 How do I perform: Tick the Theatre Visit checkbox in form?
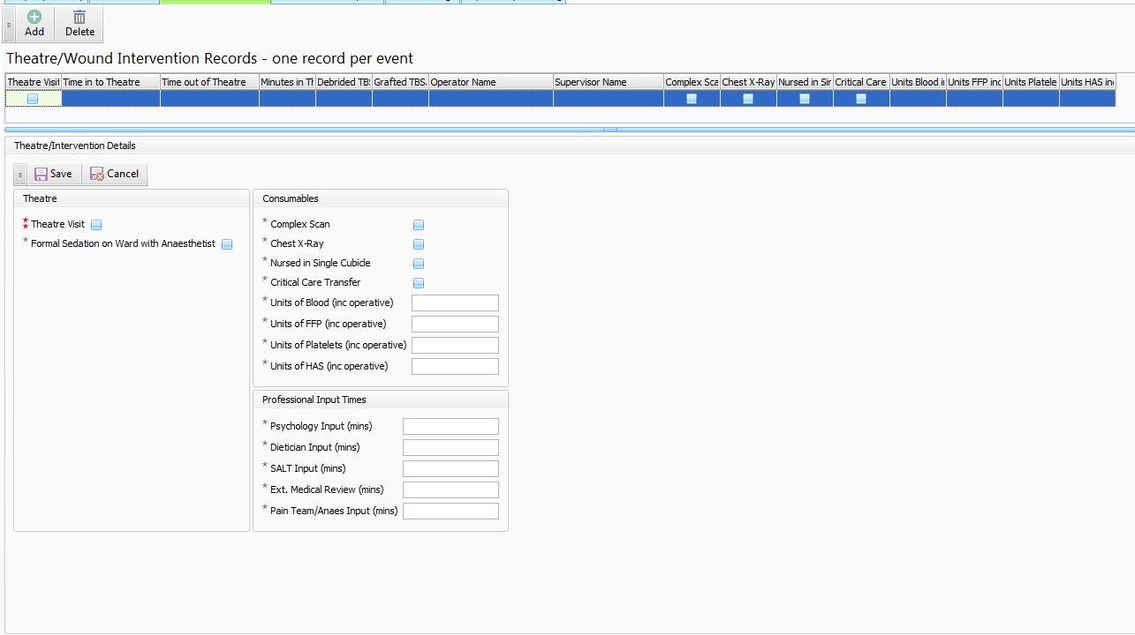point(96,225)
